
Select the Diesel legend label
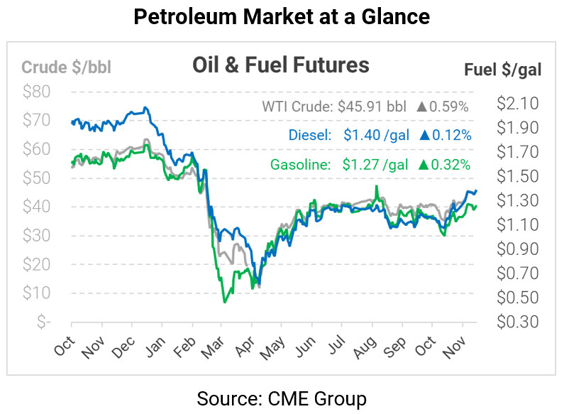tap(309, 136)
